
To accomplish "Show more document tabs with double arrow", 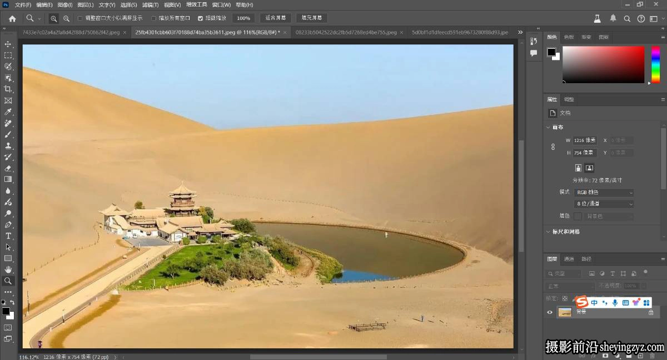I will (520, 32).
